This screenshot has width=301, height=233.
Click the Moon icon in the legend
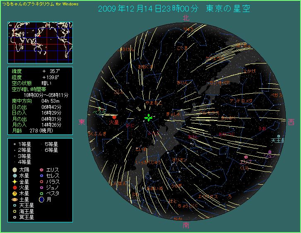[x=42, y=199]
